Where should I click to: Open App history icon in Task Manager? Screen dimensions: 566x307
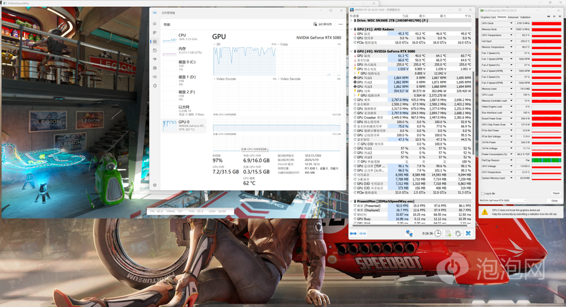tap(155, 50)
